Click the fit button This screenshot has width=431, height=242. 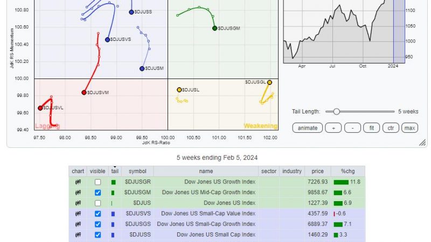(371, 128)
